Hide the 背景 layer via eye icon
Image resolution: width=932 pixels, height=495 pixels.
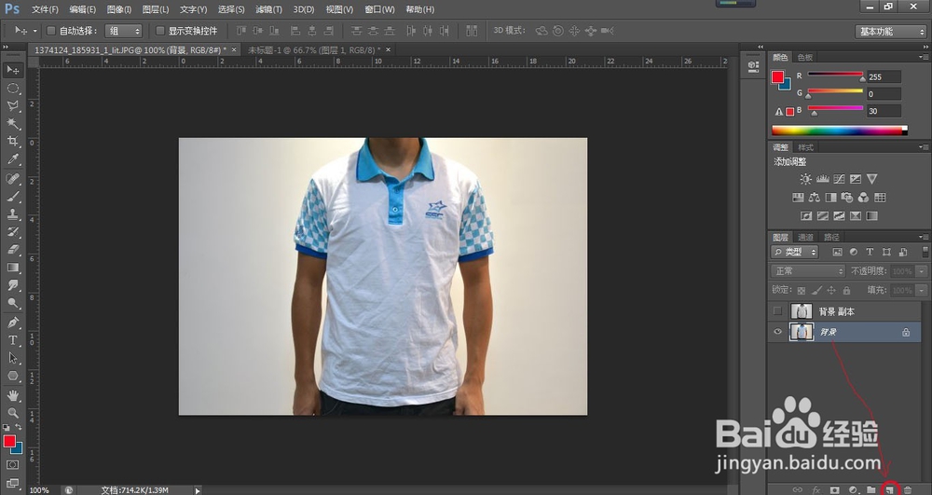pos(777,332)
